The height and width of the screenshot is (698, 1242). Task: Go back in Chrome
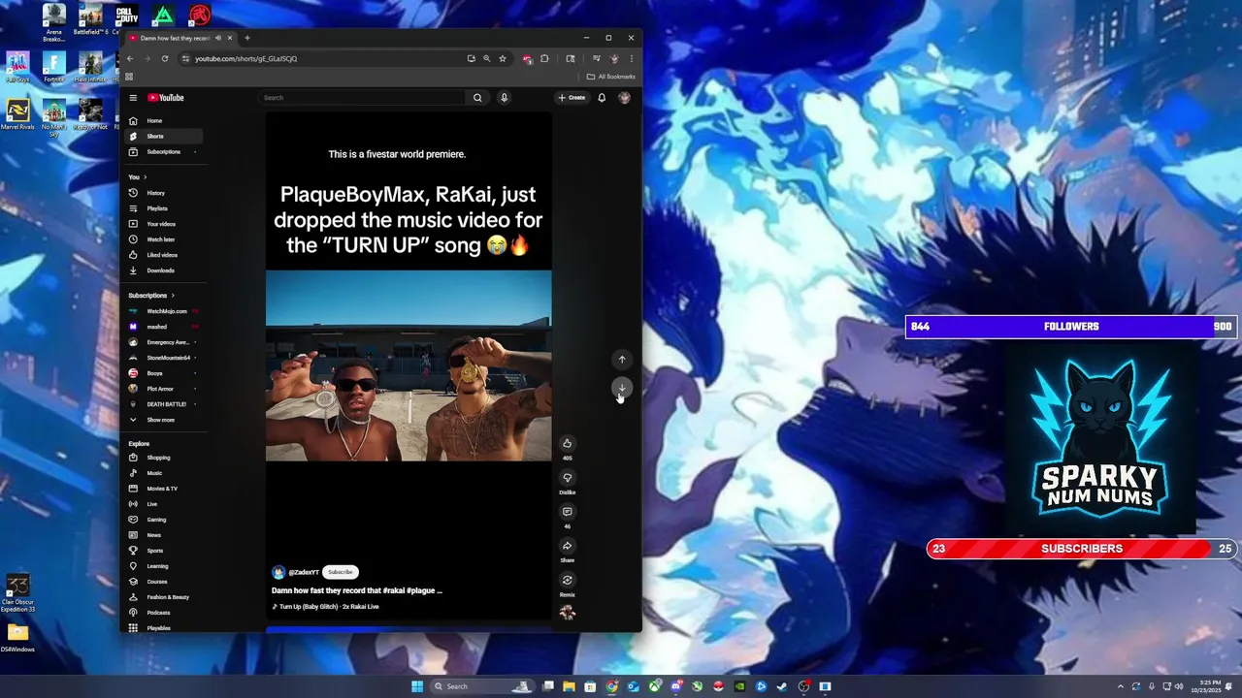point(130,58)
